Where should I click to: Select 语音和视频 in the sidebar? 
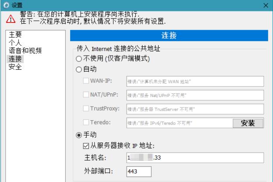25,50
